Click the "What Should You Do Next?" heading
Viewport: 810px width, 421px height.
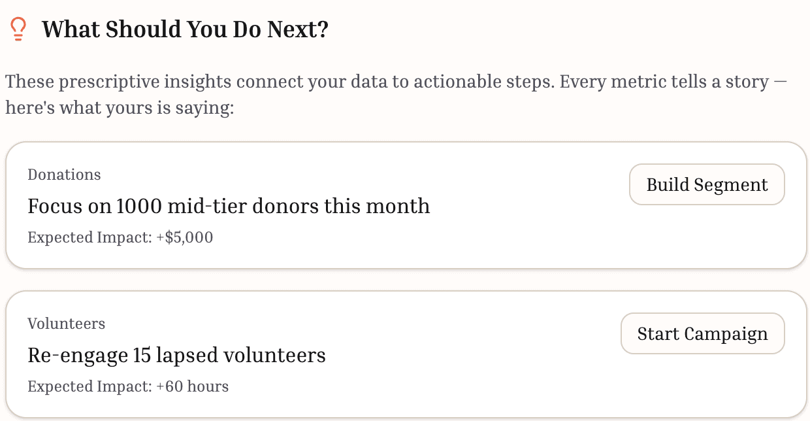point(185,29)
